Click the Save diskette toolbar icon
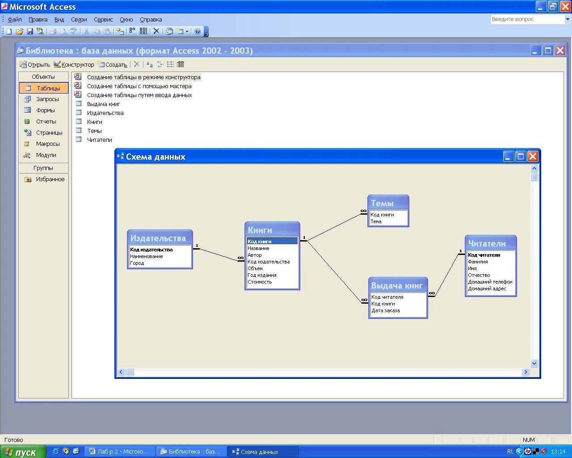The width and height of the screenshot is (572, 458). click(x=30, y=31)
